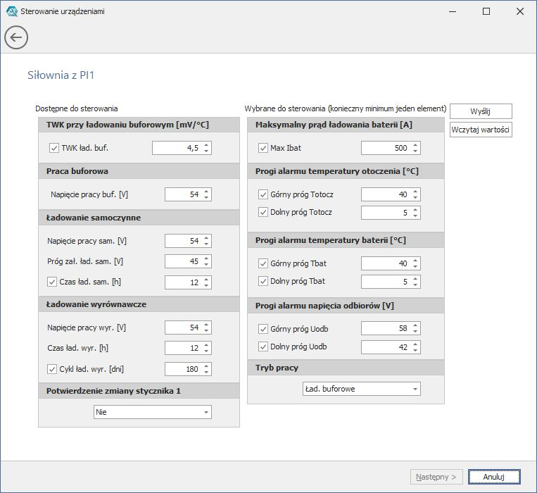Toggle the Górny próg Totocz checkbox
The image size is (537, 493).
(263, 194)
